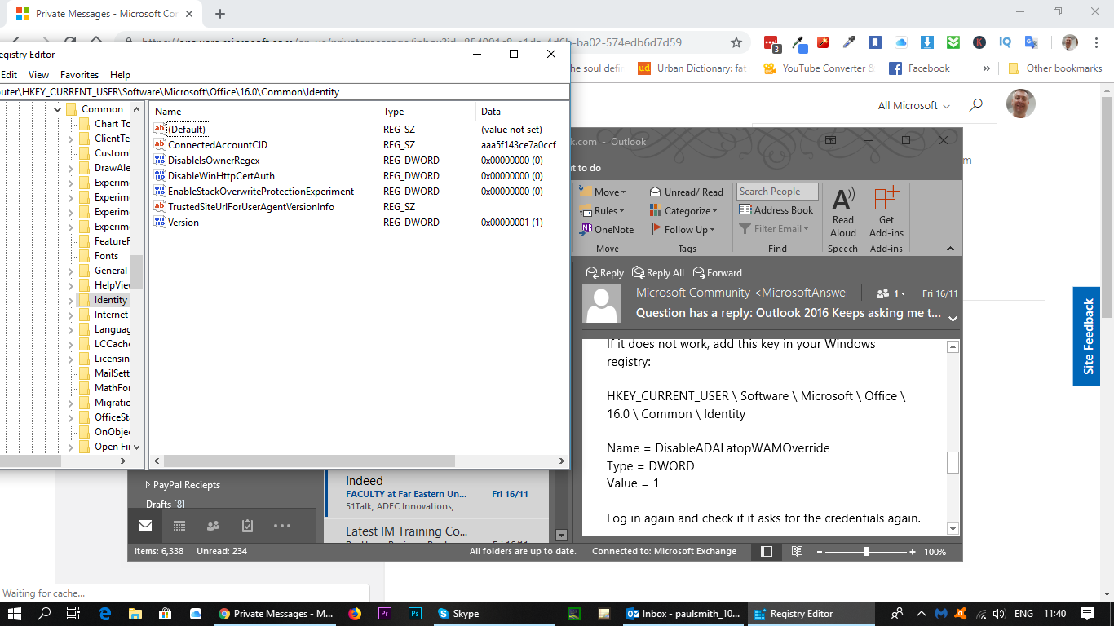Open the IQ extension in Chrome toolbar

(1005, 42)
